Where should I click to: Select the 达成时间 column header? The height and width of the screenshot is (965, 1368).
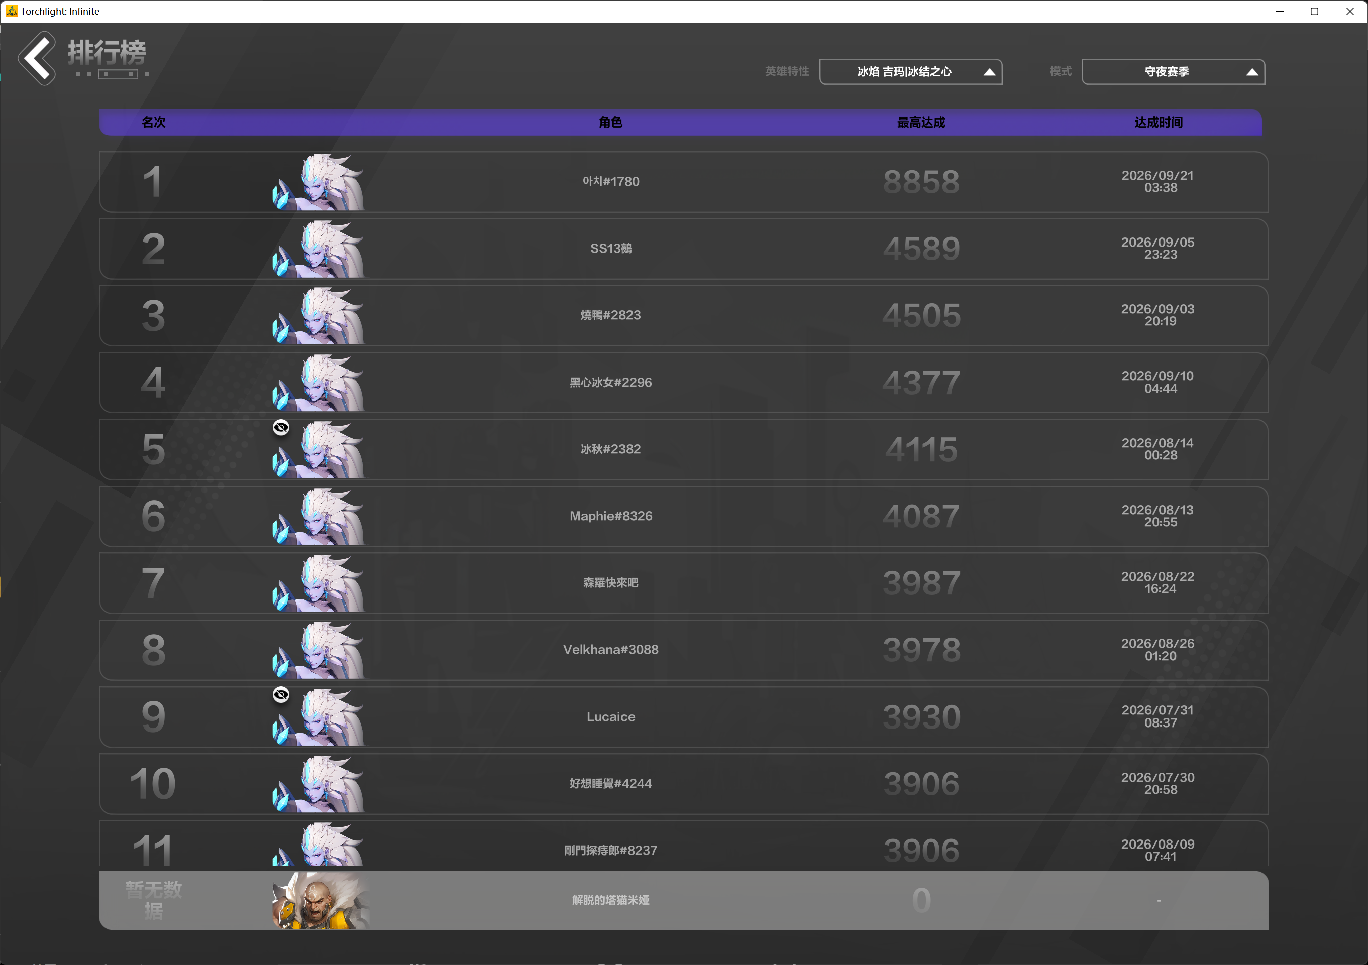[x=1159, y=123]
